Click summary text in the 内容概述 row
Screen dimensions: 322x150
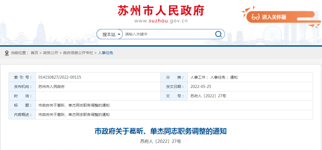click(74, 115)
